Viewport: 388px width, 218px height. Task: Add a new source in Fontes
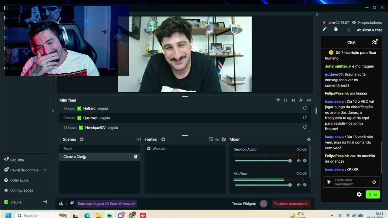163,139
